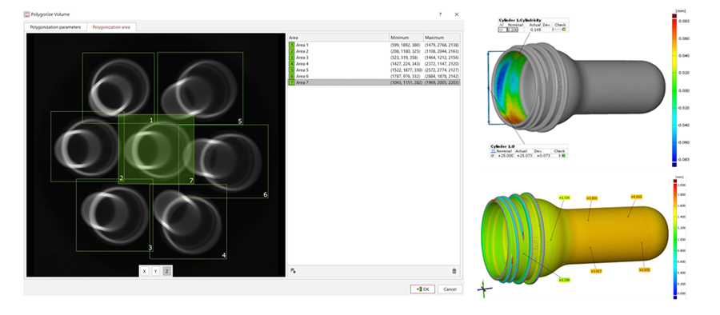This screenshot has width=720, height=315.
Task: Click the green Area 6 number icon
Action: coord(291,76)
